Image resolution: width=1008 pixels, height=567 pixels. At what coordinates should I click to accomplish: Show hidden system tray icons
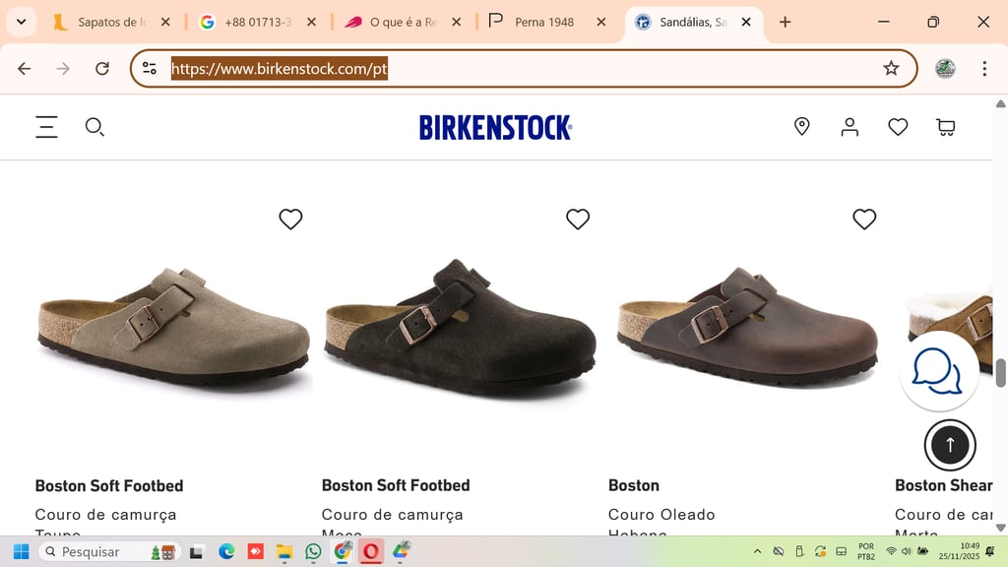point(757,551)
